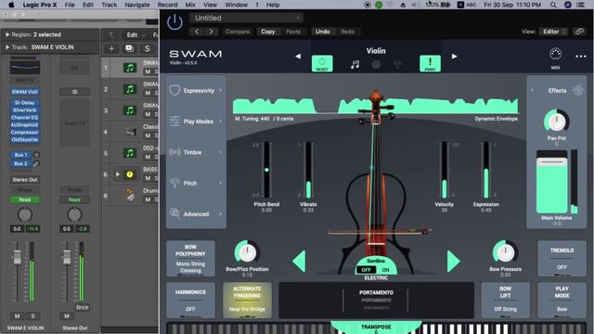The height and width of the screenshot is (334, 594).
Task: Open the music notes icon in SWAM header
Action: click(x=355, y=64)
